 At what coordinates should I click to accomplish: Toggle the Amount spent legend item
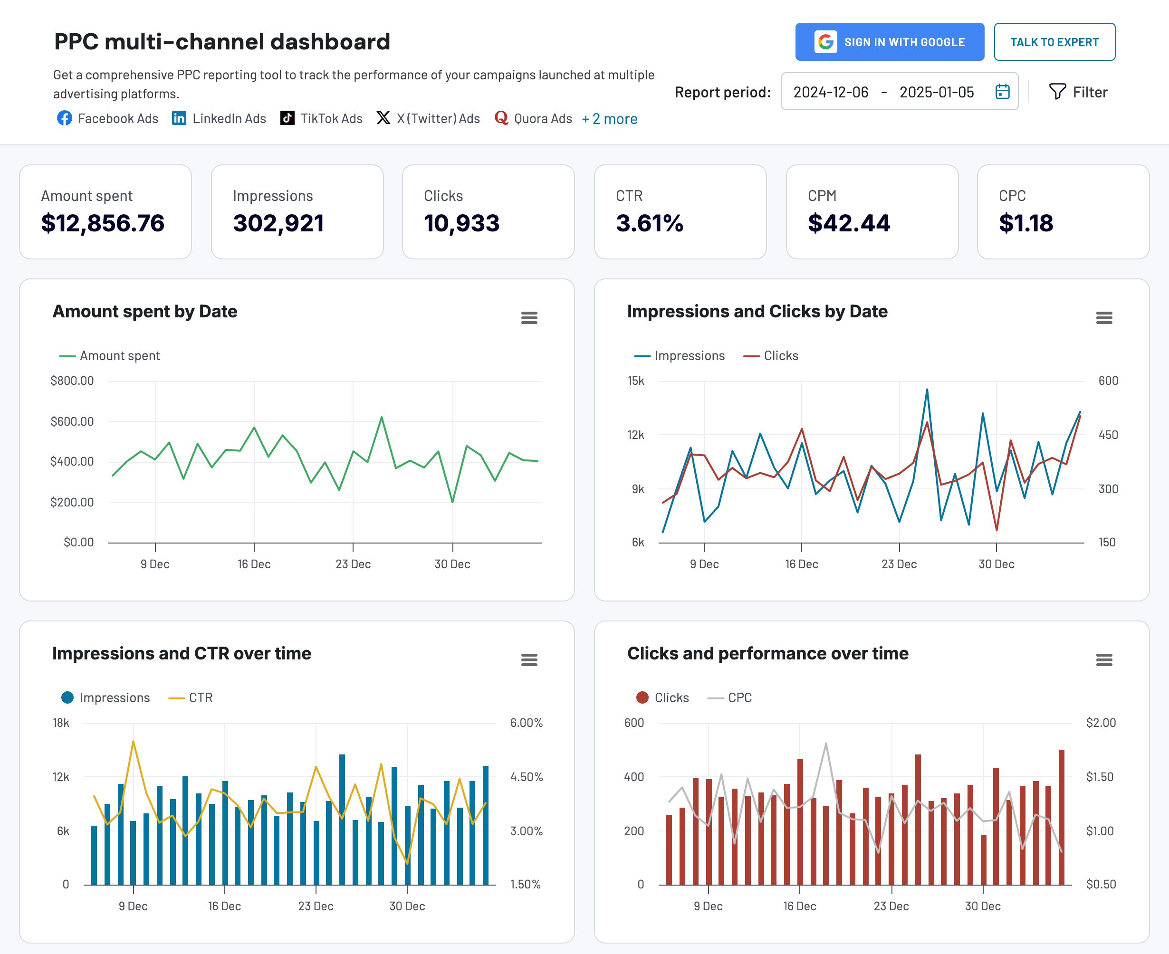pos(109,355)
